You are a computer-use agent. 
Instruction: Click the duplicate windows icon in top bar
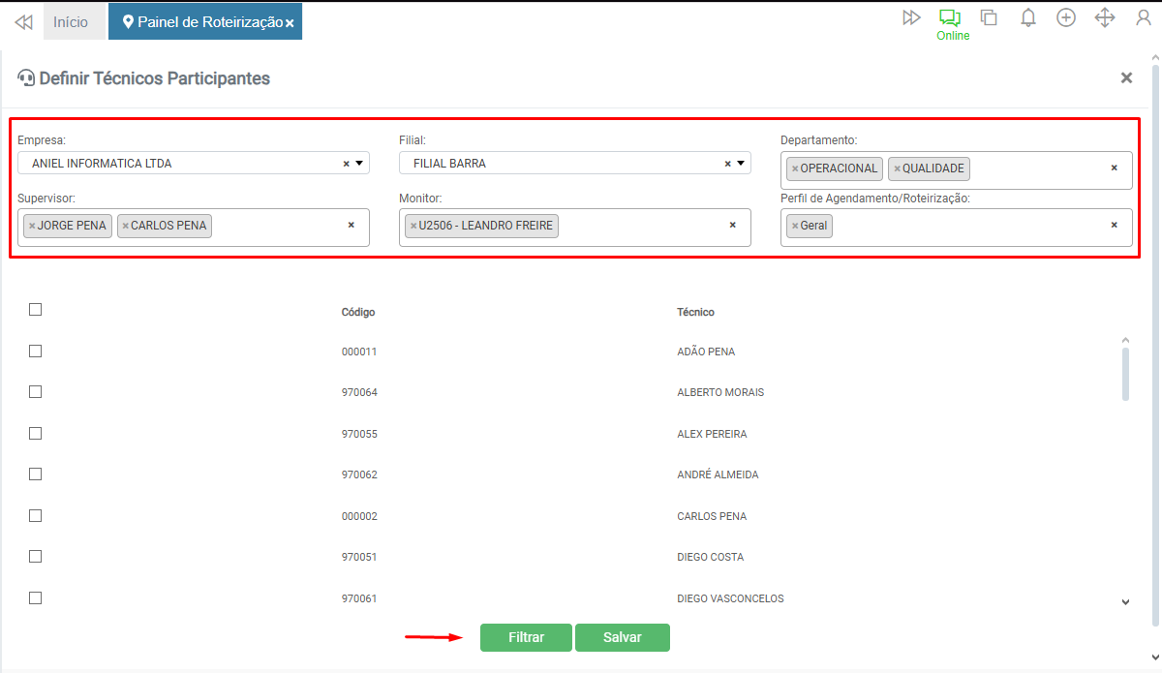tap(989, 17)
